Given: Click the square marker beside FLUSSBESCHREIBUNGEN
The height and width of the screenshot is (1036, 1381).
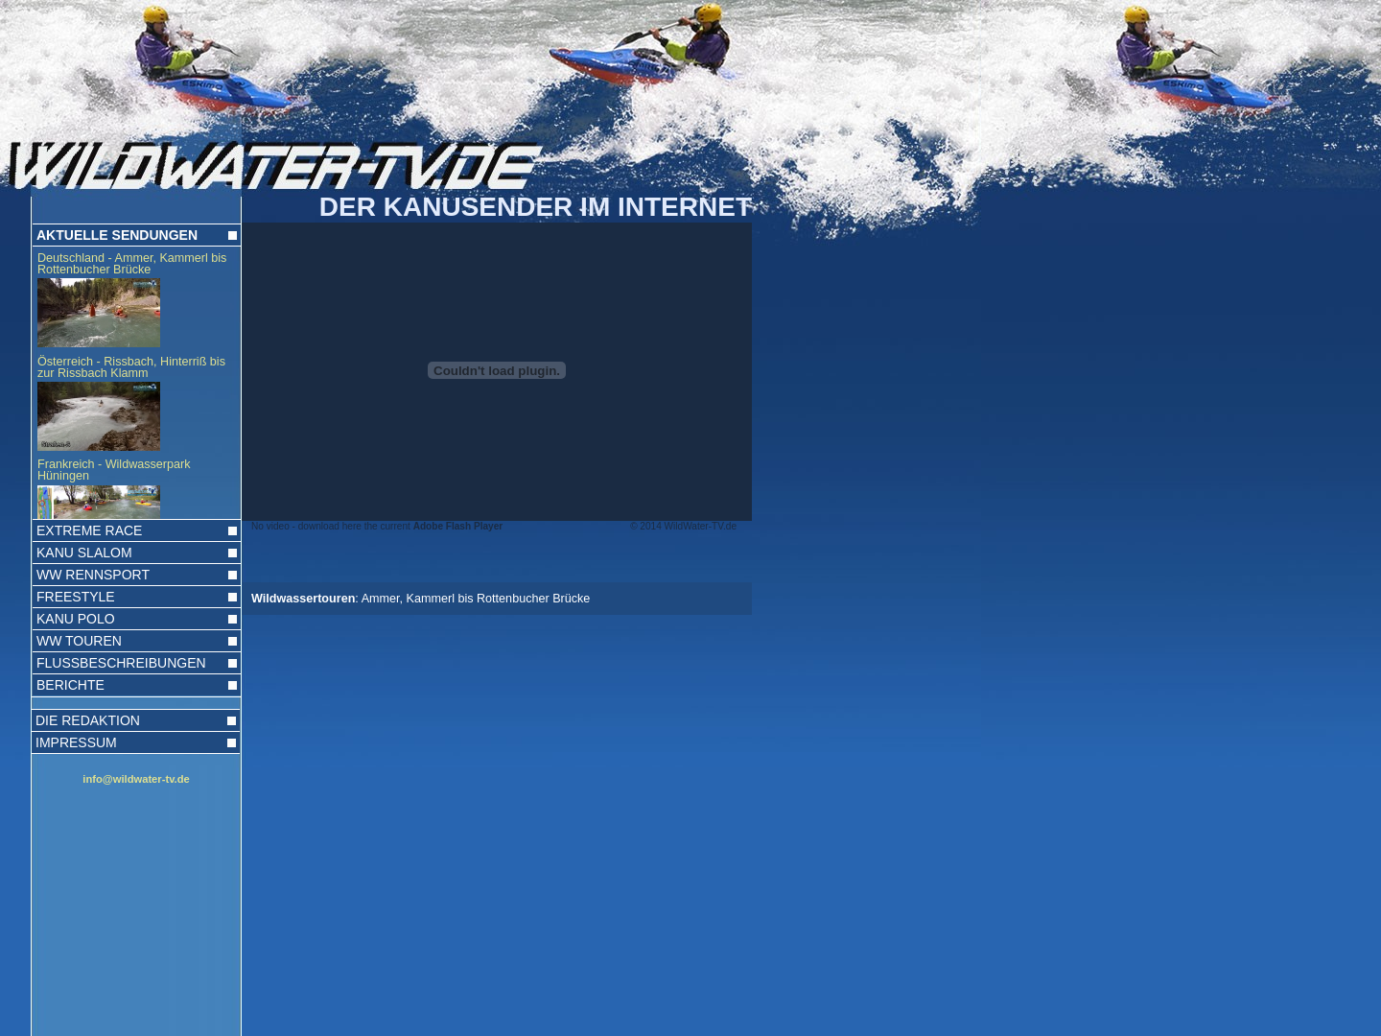Looking at the screenshot, I should click(232, 664).
